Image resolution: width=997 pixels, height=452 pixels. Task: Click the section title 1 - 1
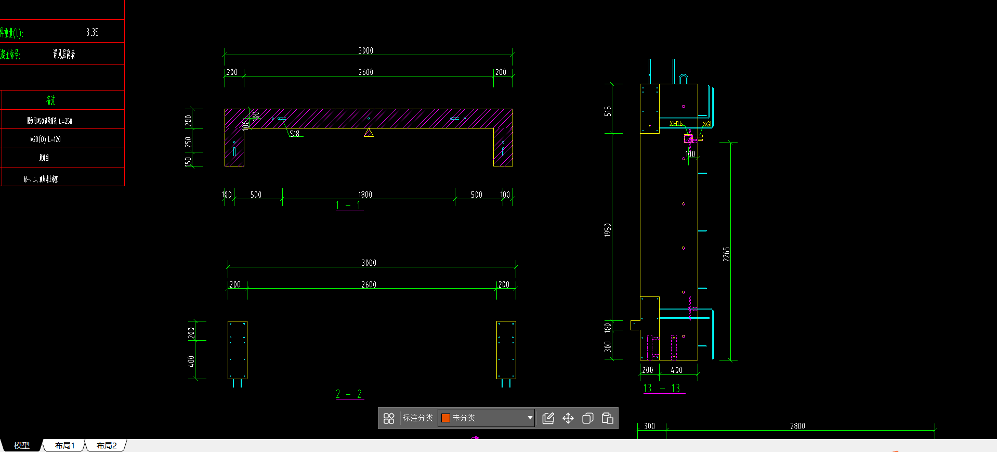(x=349, y=205)
